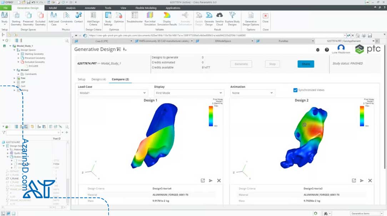This screenshot has width=387, height=216.
Task: Select the Contact tool in ribbon
Action: point(79,18)
